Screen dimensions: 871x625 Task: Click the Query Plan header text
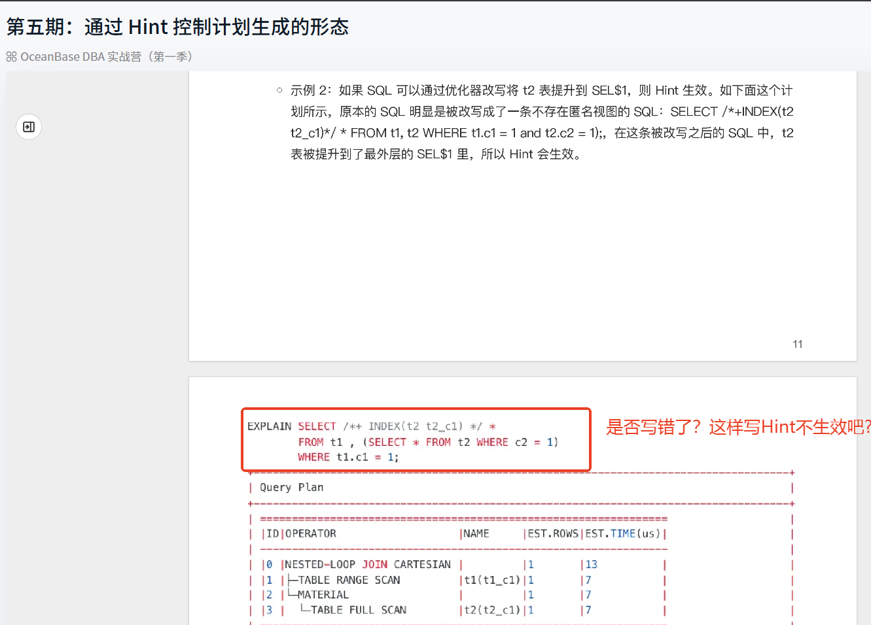291,487
